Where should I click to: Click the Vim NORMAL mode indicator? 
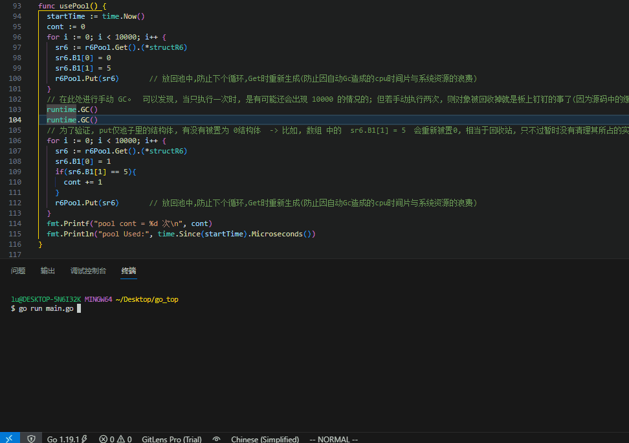tap(333, 438)
